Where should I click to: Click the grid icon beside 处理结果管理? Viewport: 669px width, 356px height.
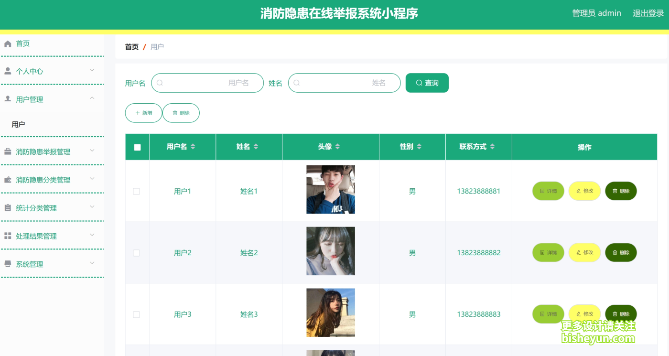click(x=7, y=236)
